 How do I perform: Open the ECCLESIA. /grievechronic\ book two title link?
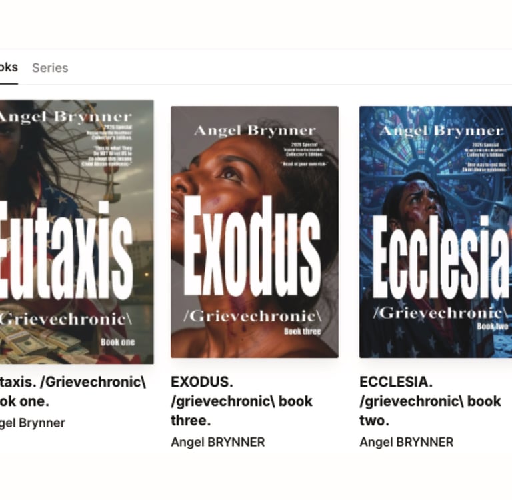click(431, 401)
